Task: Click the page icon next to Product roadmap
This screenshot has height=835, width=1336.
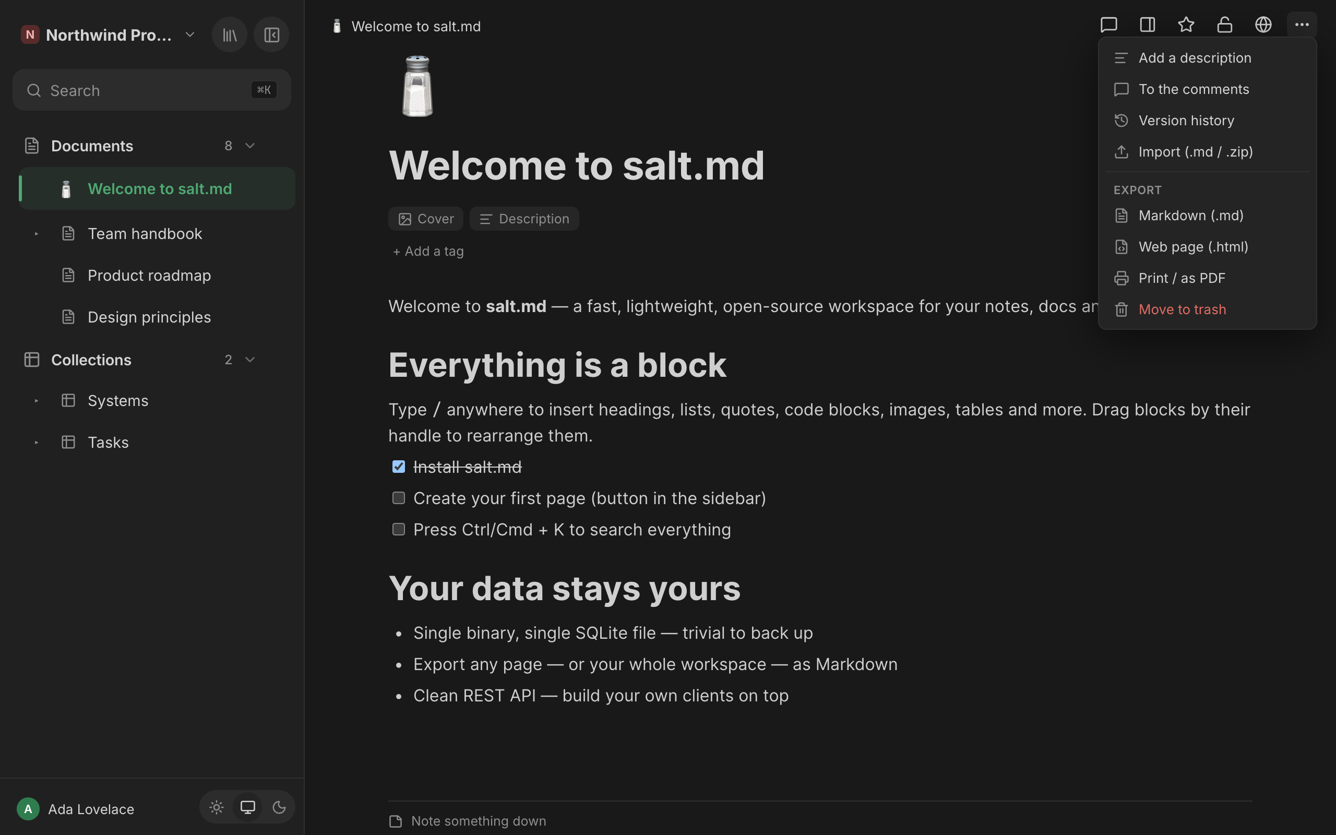Action: pos(68,275)
